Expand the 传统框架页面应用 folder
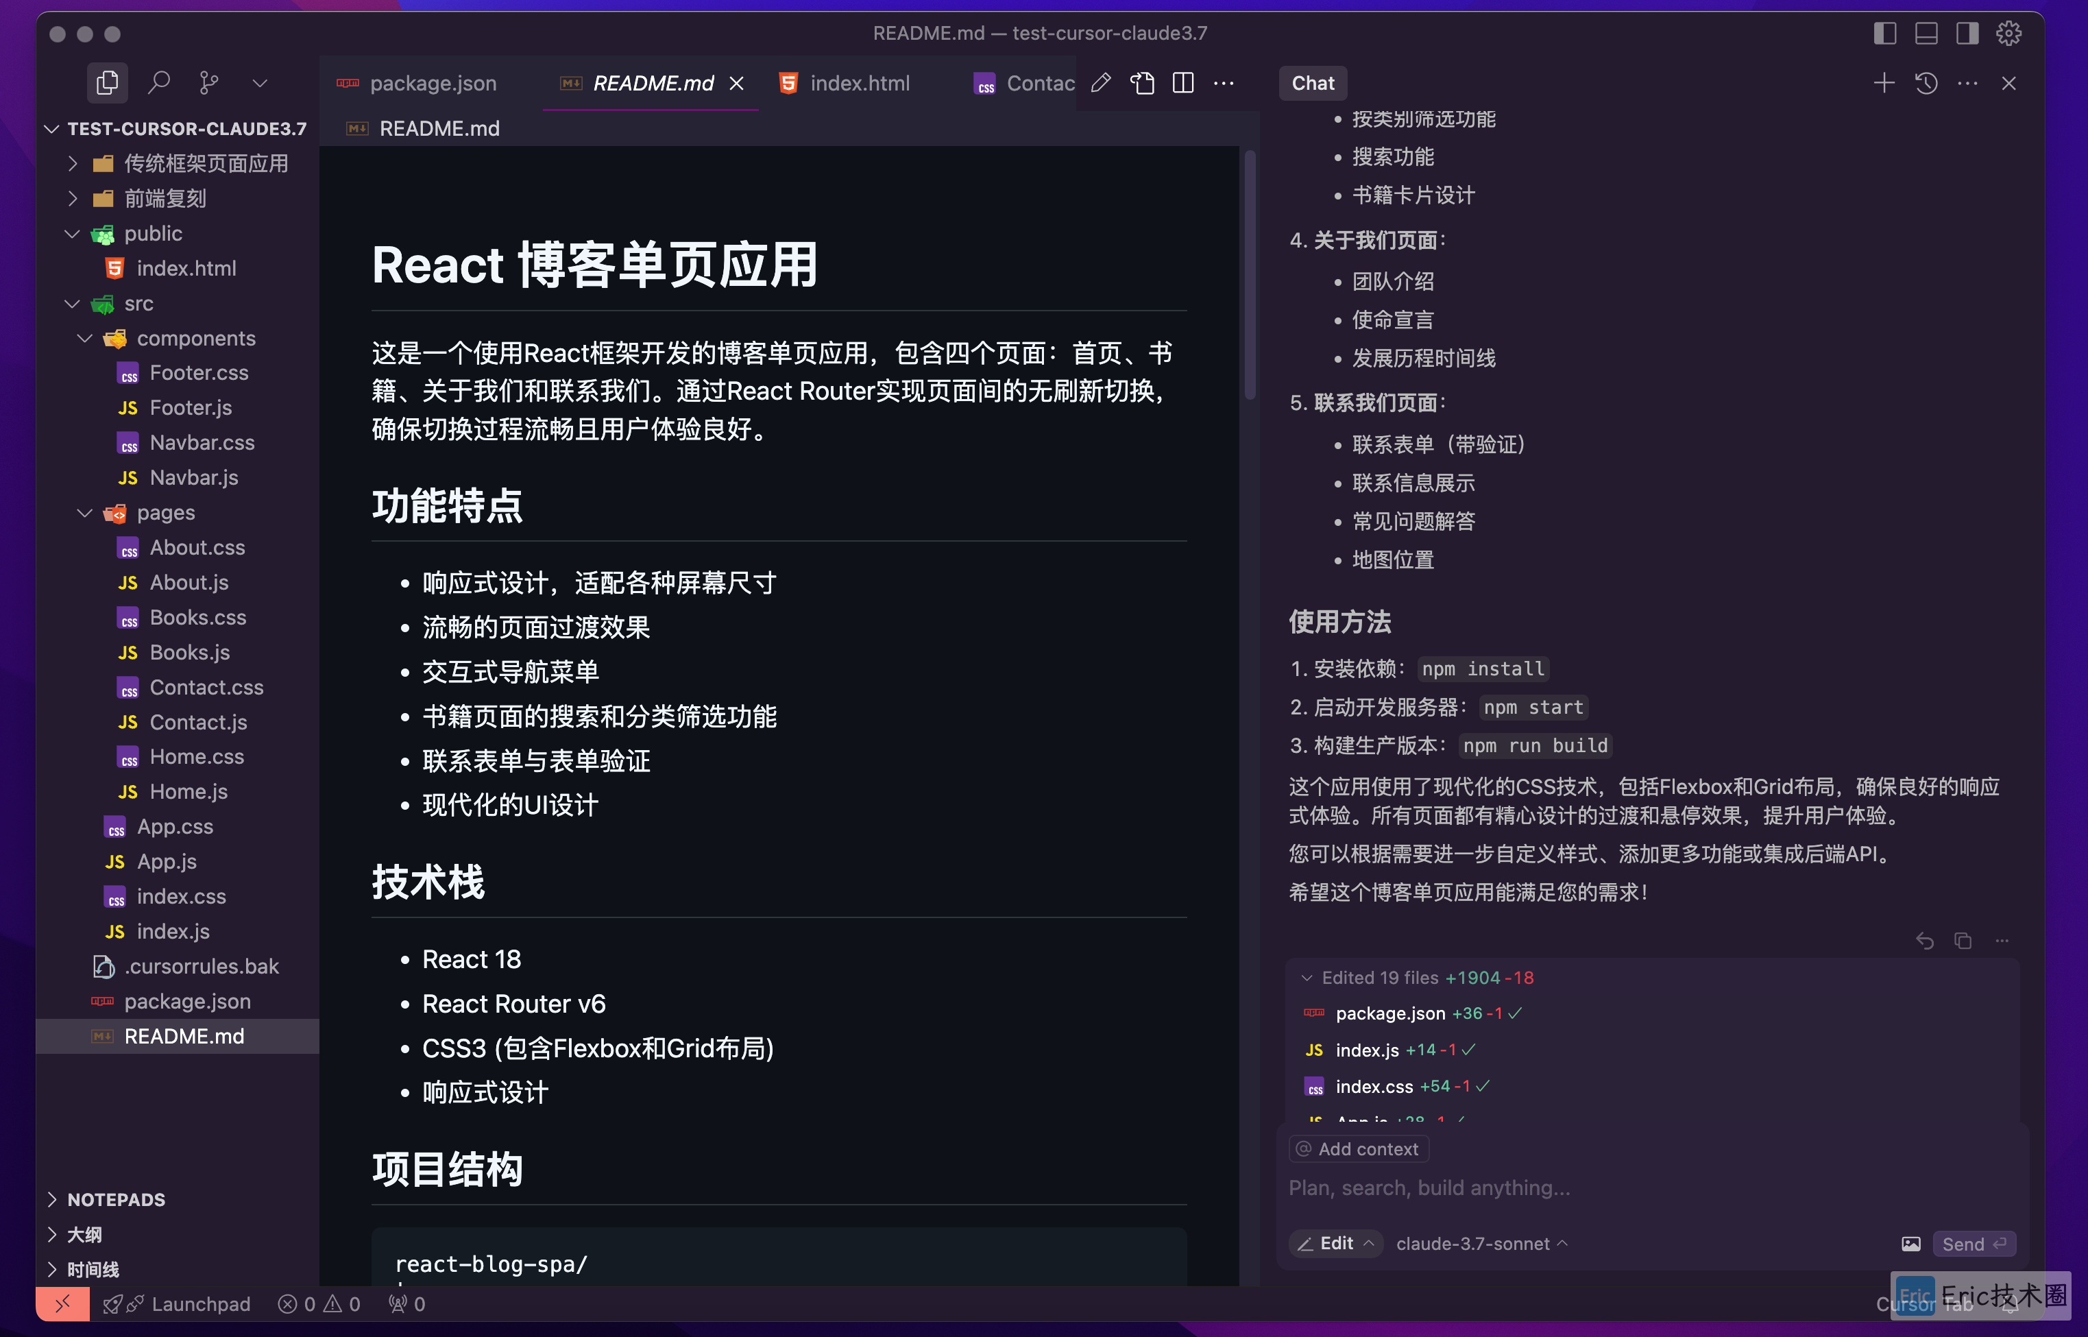The image size is (2088, 1337). tap(177, 163)
